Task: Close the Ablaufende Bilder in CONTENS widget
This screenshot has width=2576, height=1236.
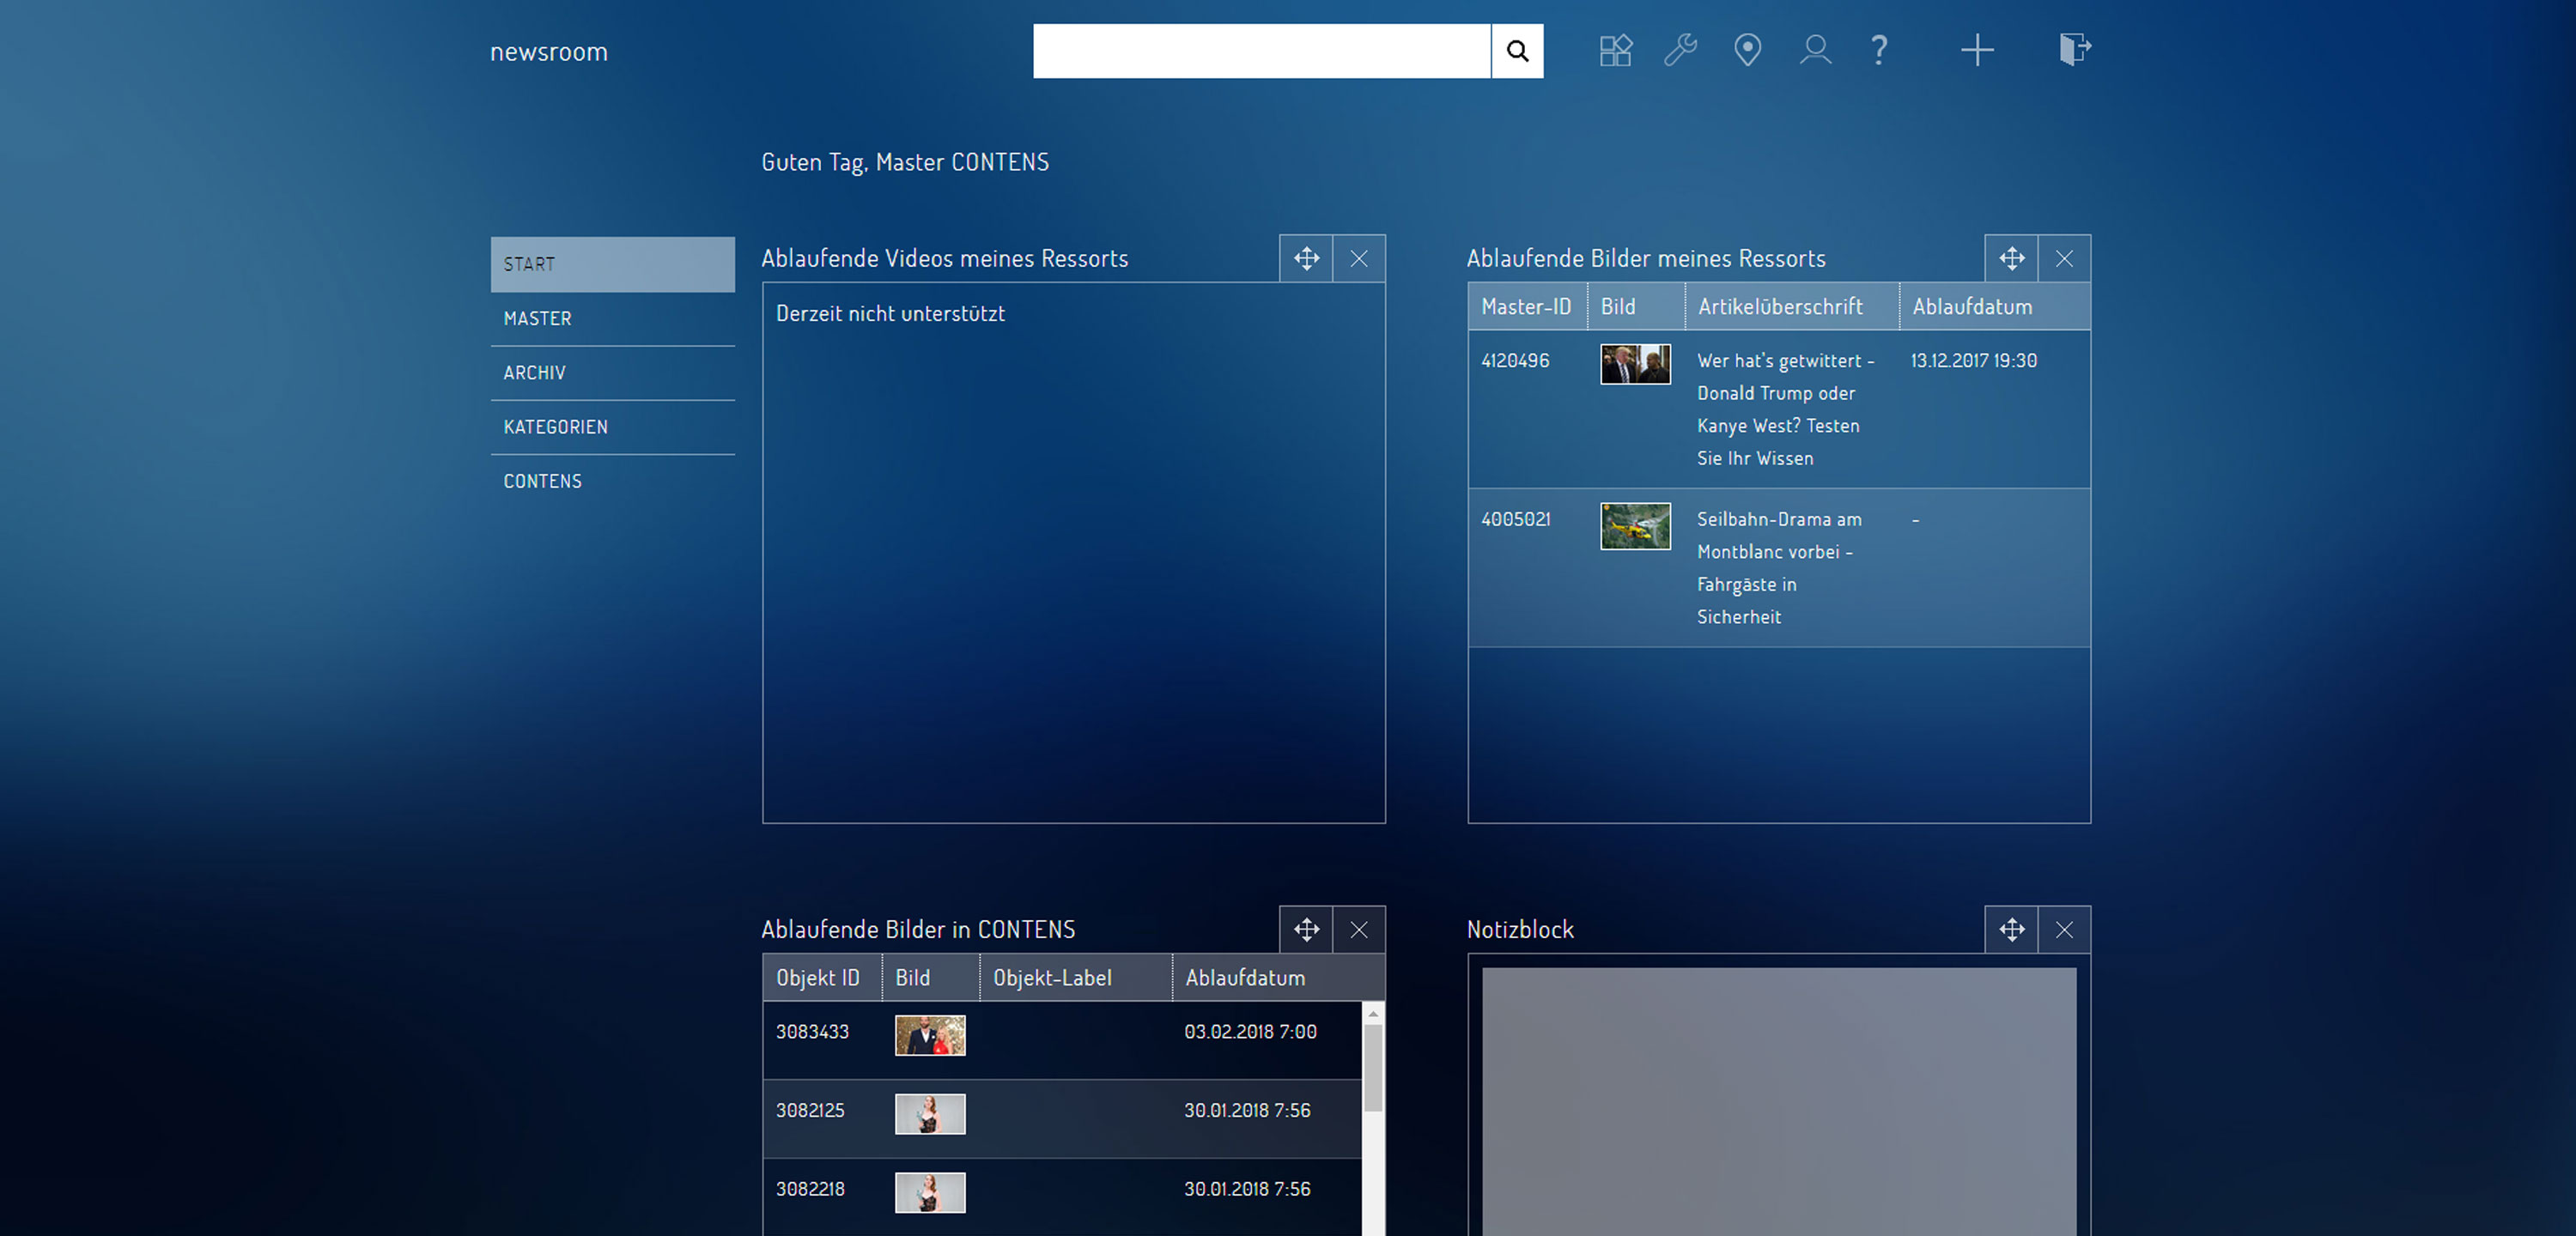Action: 1359,930
